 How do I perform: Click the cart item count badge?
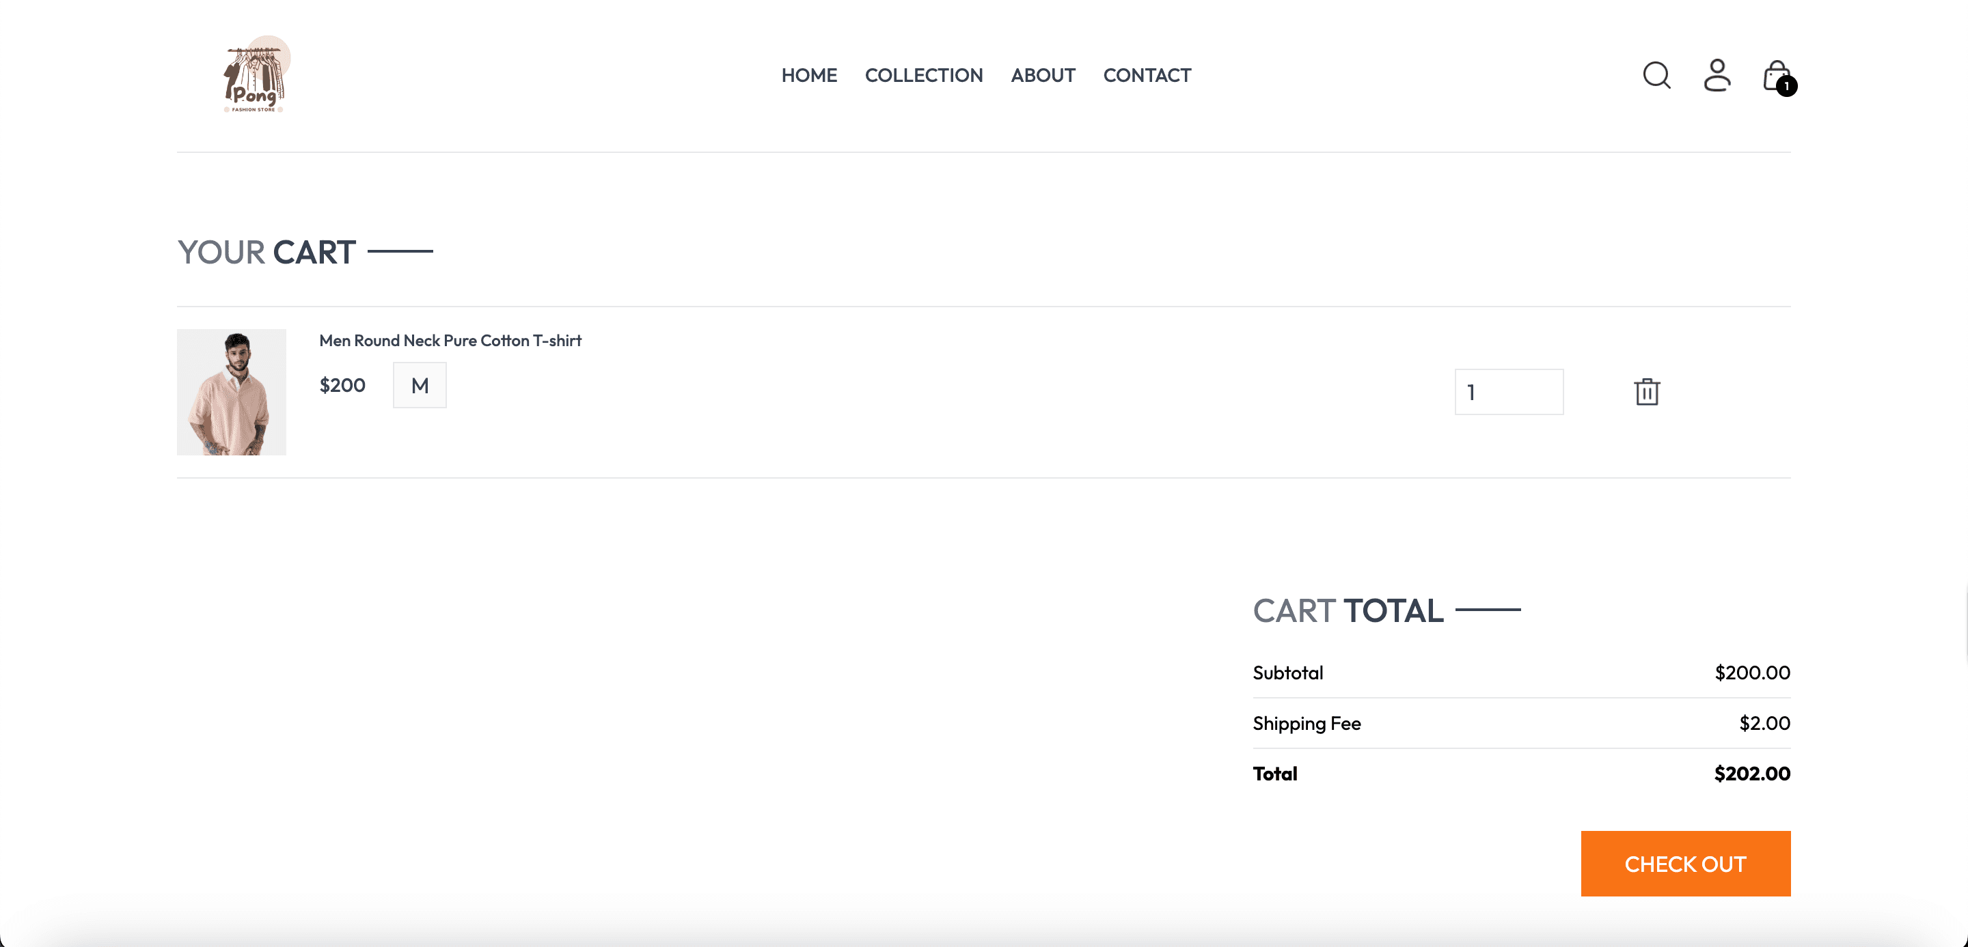coord(1786,86)
